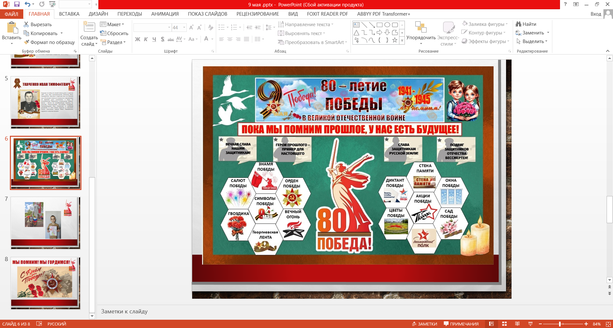Switch to ДИЗАЙН tab
Screen dimensions: 613x328
coord(98,14)
